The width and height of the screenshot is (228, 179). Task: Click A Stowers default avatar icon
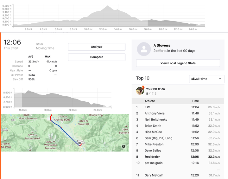(x=144, y=49)
